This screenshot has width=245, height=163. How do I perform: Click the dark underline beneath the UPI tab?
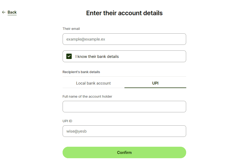pyautogui.click(x=155, y=88)
